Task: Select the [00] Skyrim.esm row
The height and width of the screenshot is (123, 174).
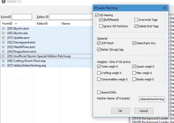Action: [x=47, y=29]
